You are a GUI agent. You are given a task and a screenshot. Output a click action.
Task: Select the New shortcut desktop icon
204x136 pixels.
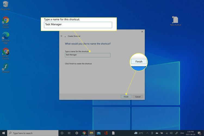click(x=175, y=20)
